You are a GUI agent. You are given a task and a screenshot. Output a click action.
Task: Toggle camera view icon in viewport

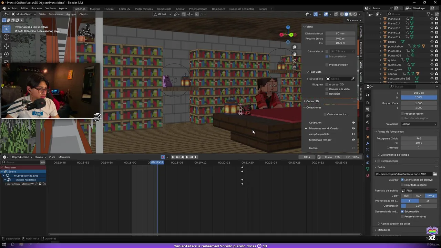pyautogui.click(x=295, y=61)
